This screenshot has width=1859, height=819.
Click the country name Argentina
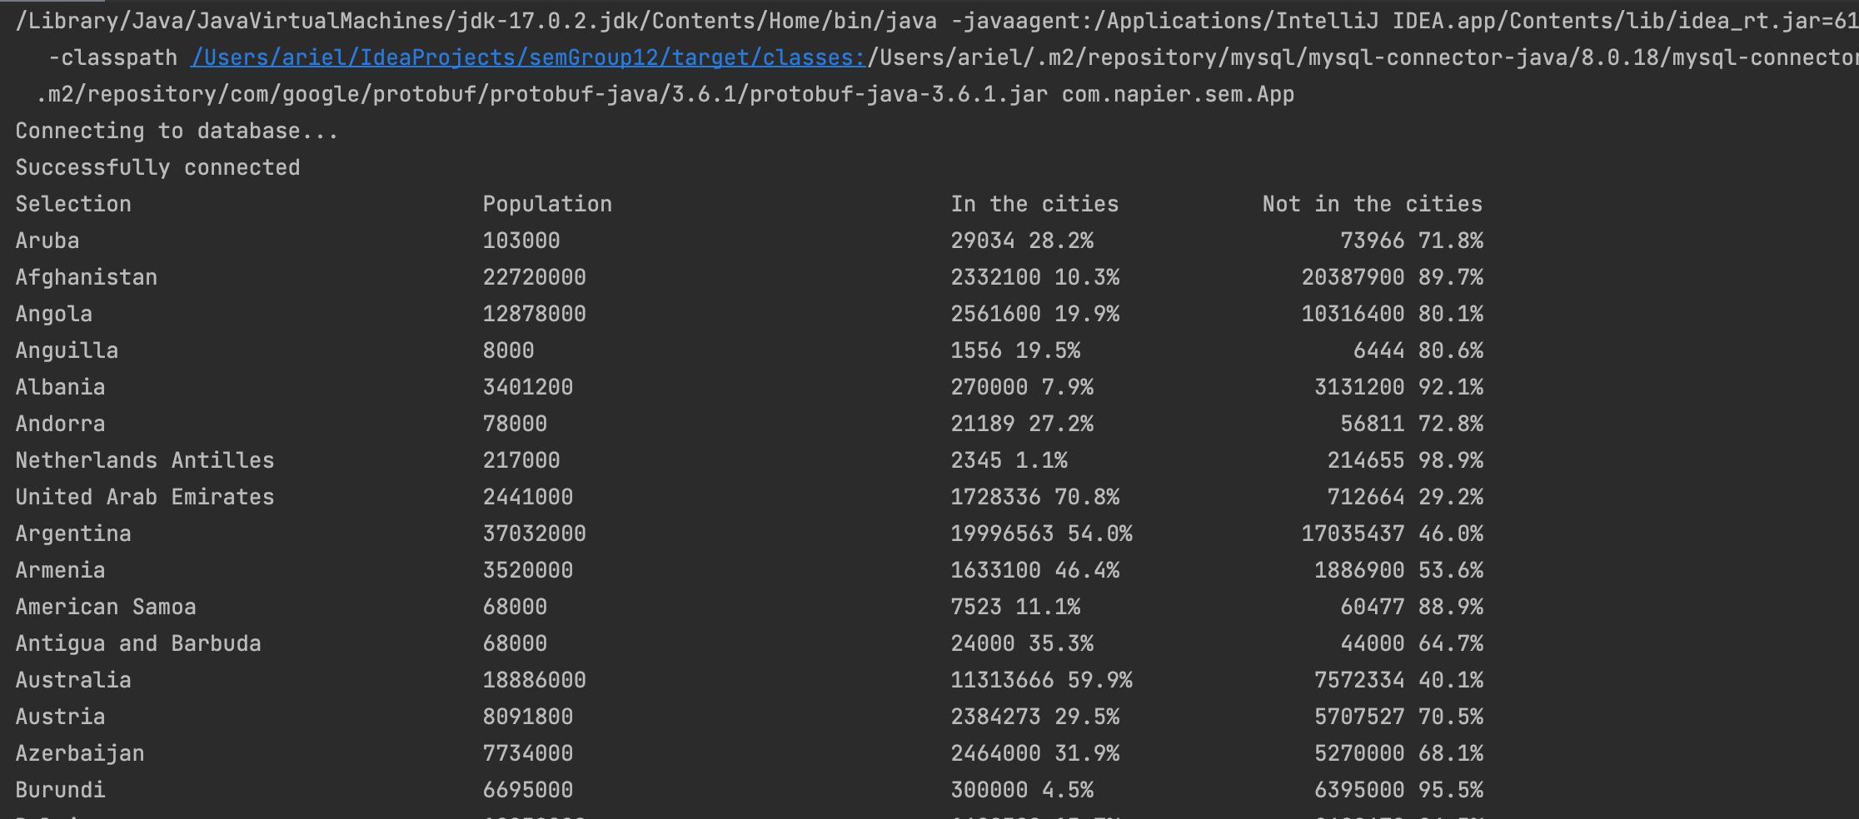click(73, 534)
